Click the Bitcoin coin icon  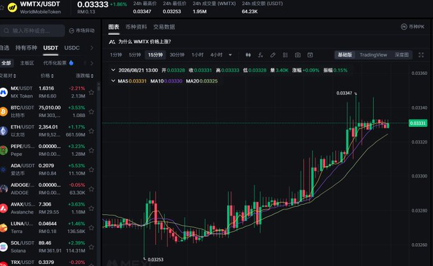[4, 111]
